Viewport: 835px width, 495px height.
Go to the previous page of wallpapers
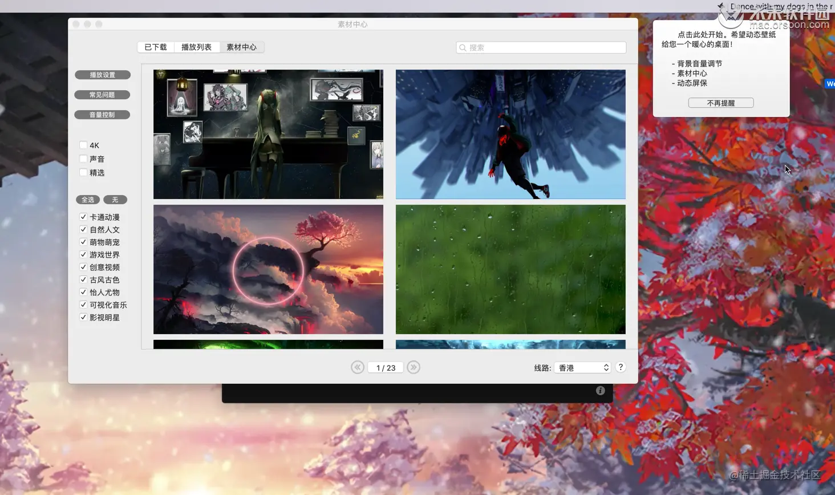pos(358,367)
